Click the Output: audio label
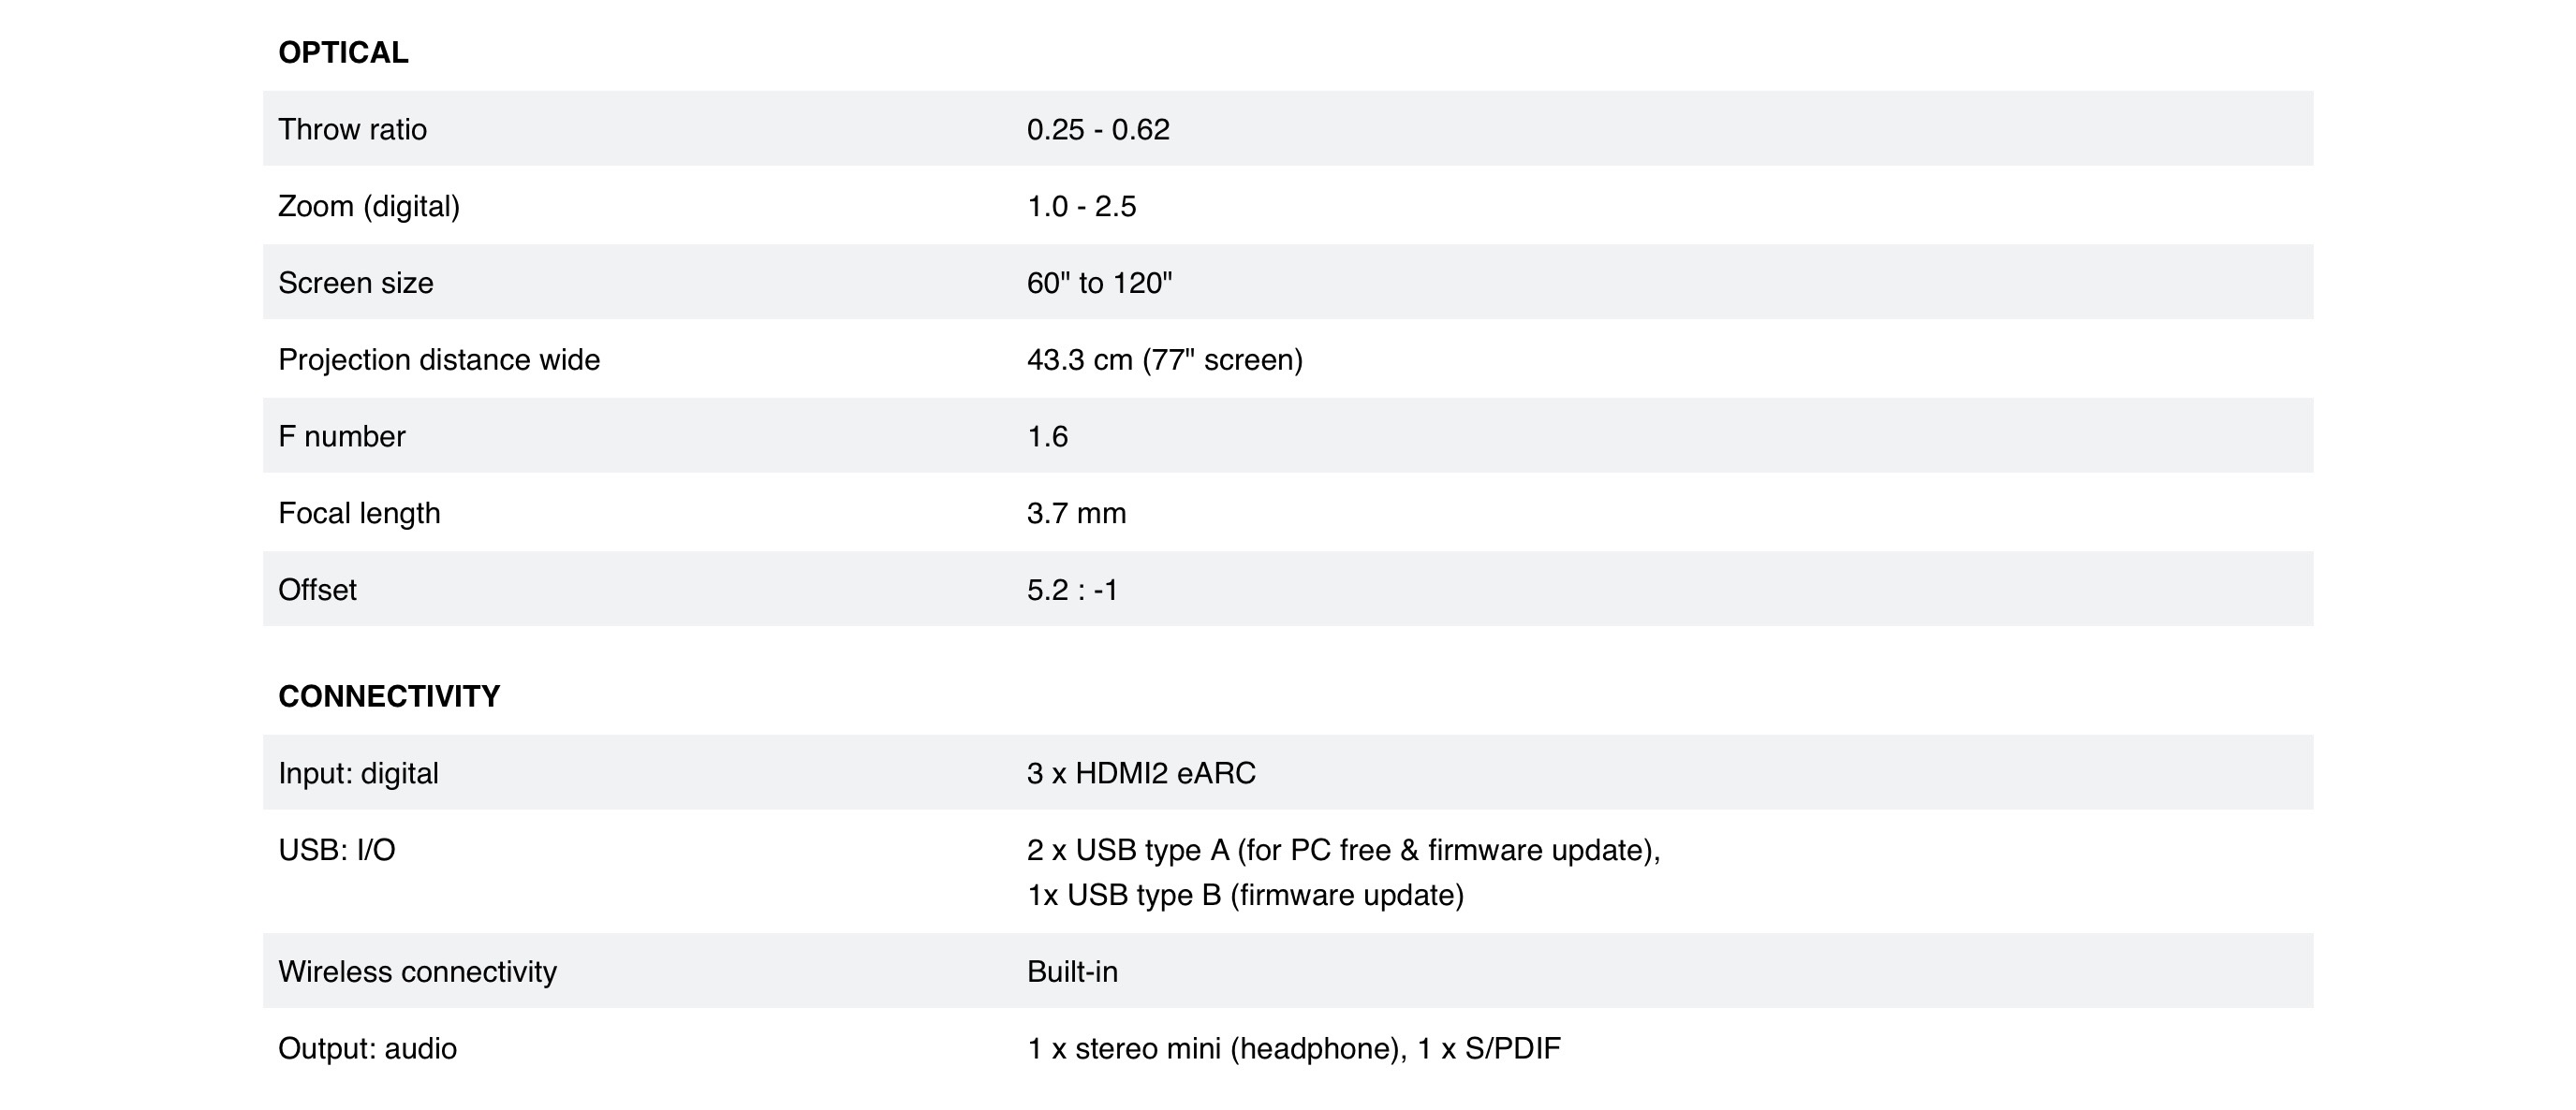 tap(367, 1049)
